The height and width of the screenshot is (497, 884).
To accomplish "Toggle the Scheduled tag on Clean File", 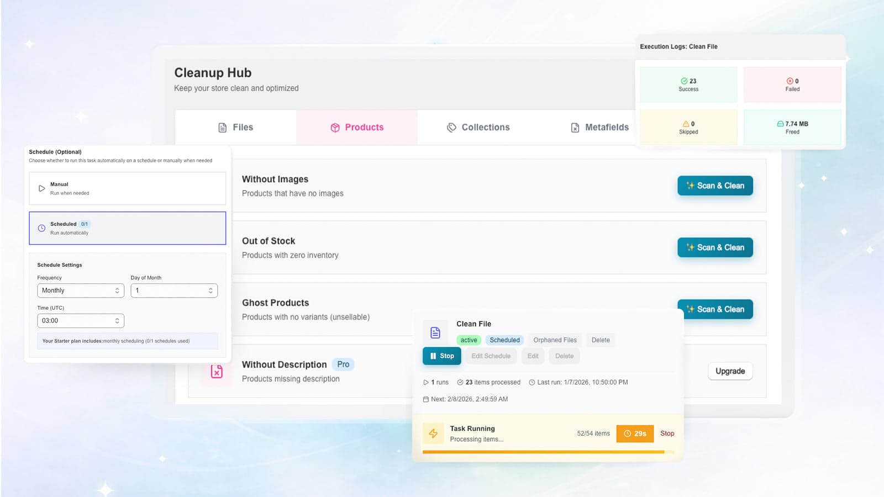I will 504,340.
